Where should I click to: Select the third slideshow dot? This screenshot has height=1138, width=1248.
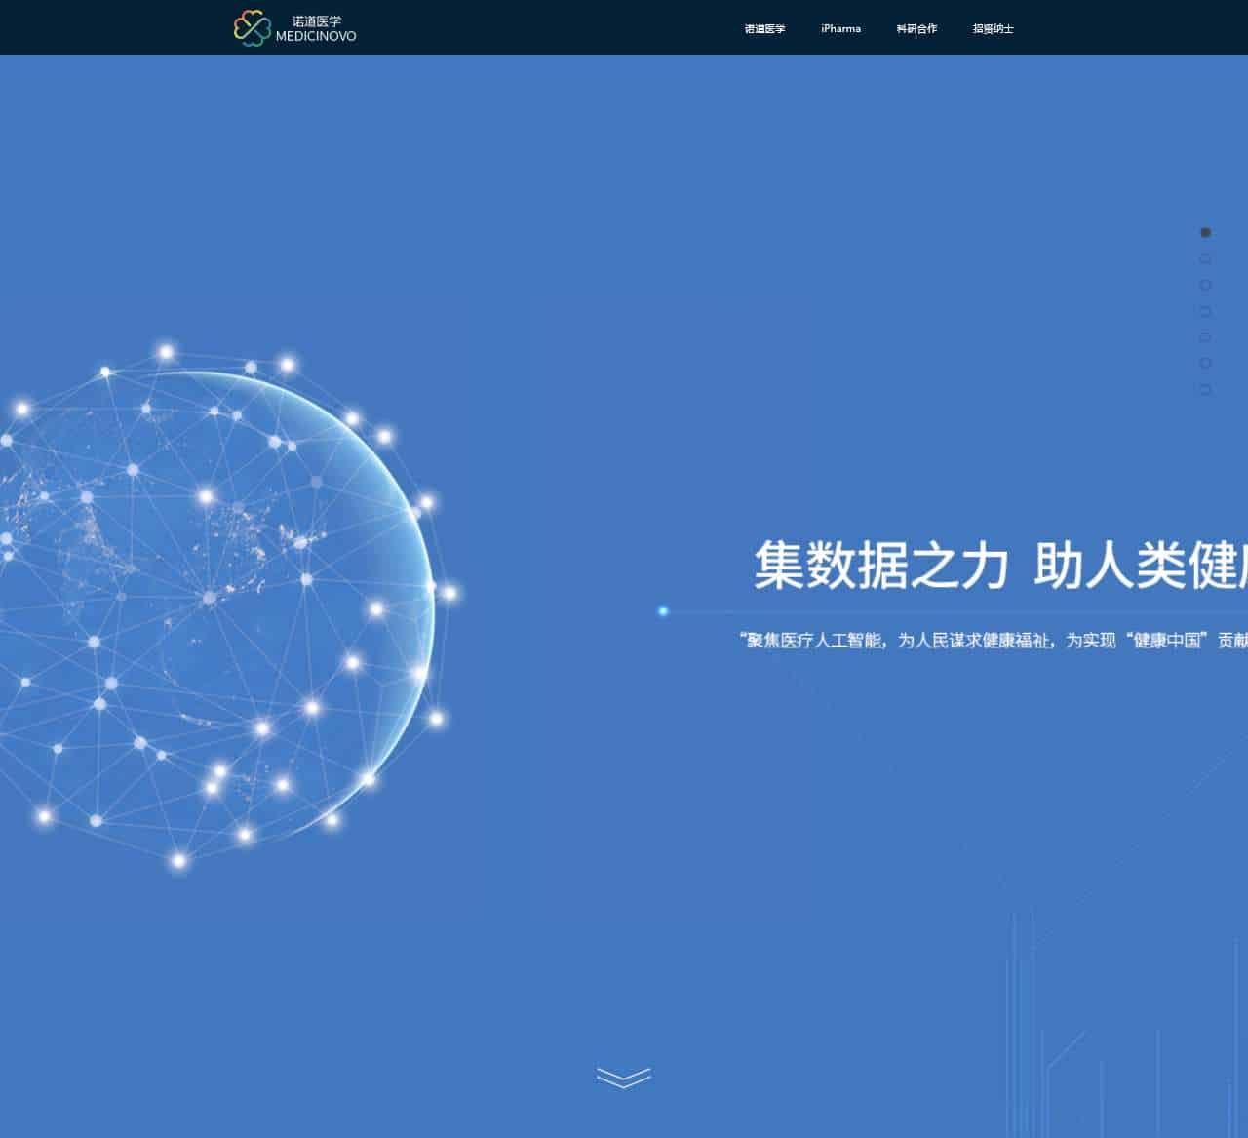[x=1204, y=286]
